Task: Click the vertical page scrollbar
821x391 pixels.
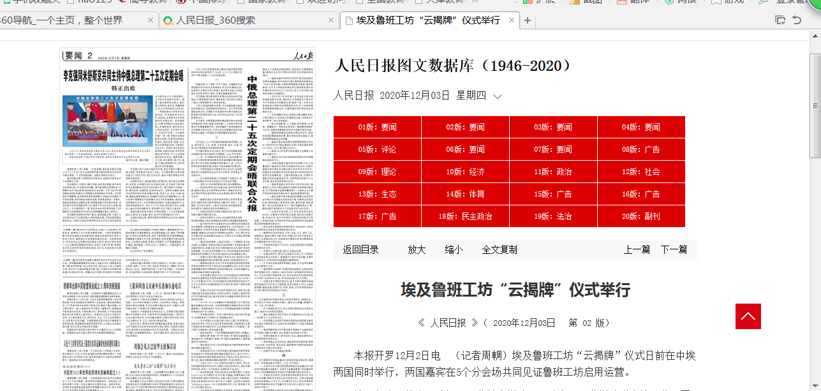Action: (x=815, y=105)
